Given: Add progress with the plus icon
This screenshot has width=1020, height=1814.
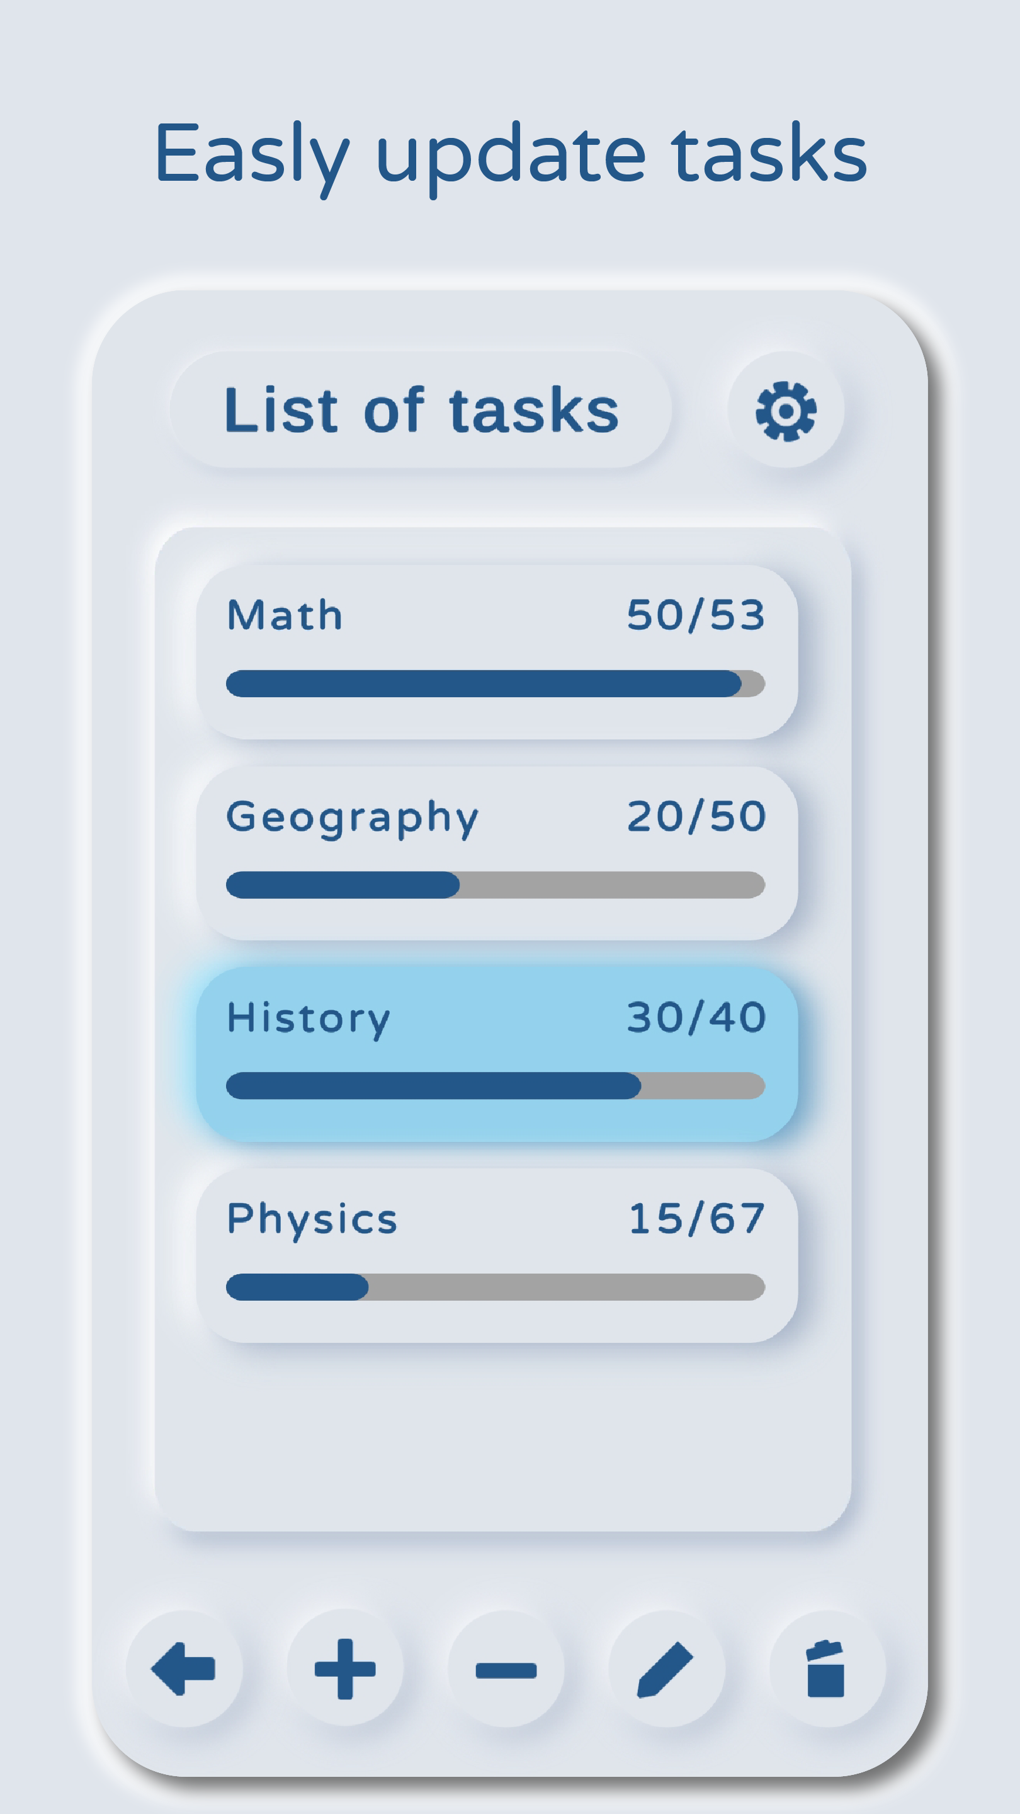Looking at the screenshot, I should pyautogui.click(x=345, y=1669).
